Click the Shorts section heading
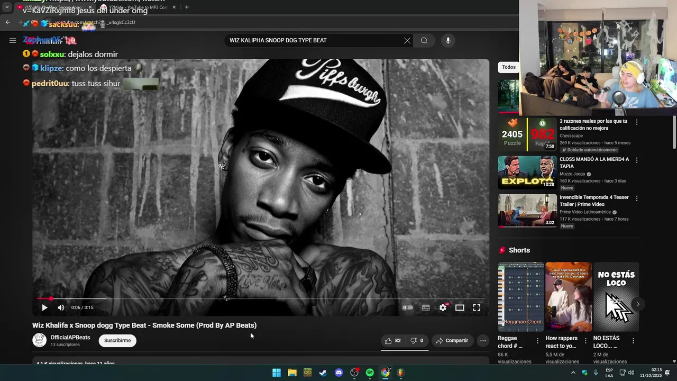This screenshot has height=381, width=677. click(519, 250)
